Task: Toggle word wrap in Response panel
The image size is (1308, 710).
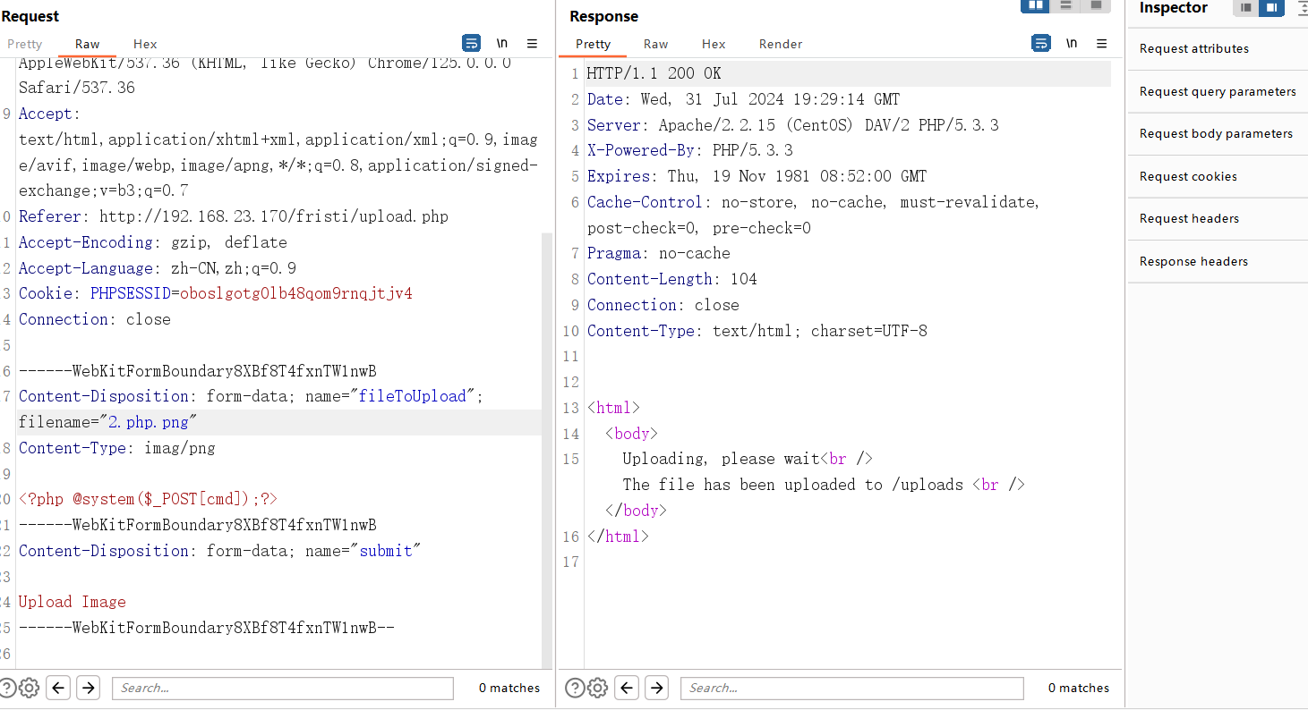Action: [x=1041, y=43]
